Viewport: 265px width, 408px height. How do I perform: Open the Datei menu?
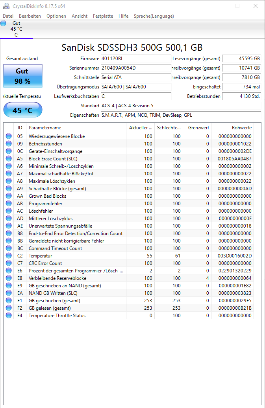tap(8, 16)
